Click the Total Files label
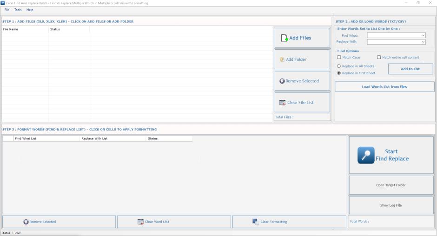The width and height of the screenshot is (437, 236). point(285,117)
